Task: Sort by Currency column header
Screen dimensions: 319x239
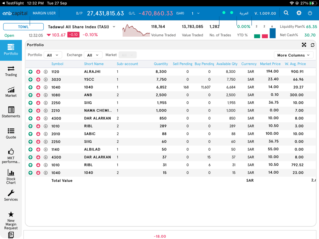Action: click(x=249, y=64)
